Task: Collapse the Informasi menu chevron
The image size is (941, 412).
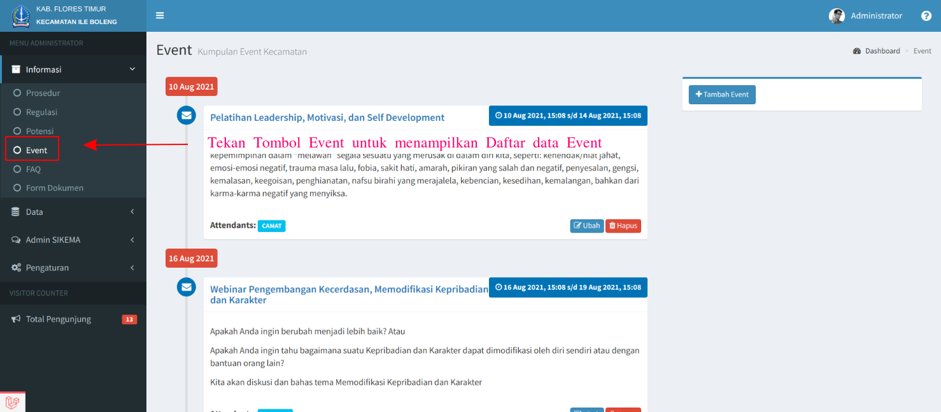Action: pyautogui.click(x=132, y=69)
